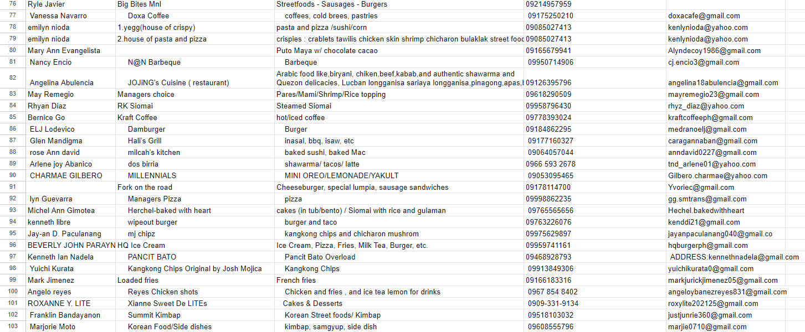The height and width of the screenshot is (332, 805).
Task: Click the "Doxa Coffee" cell
Action: (148, 15)
